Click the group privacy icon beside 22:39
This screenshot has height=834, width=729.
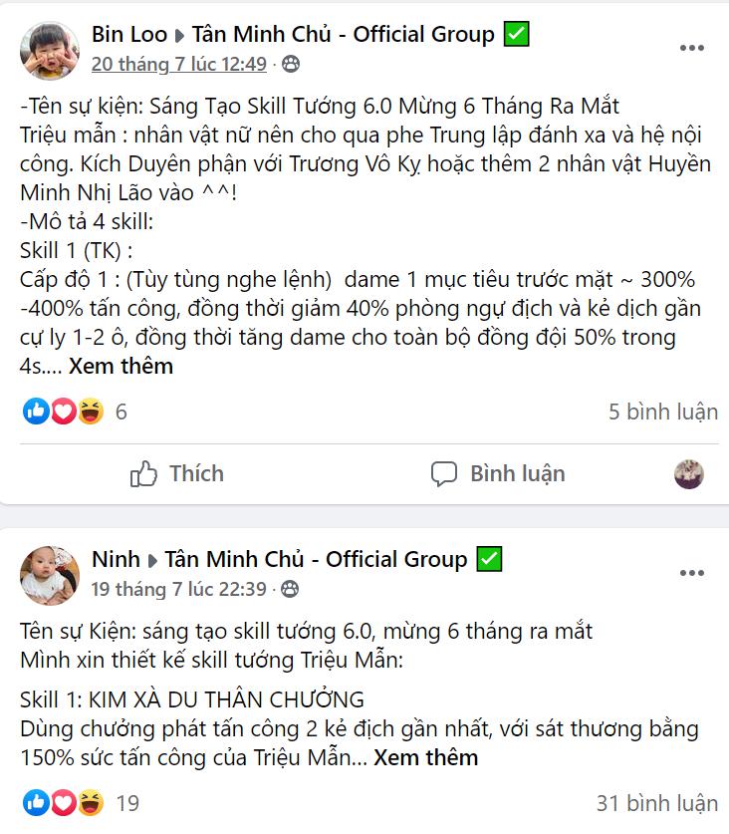pos(290,589)
